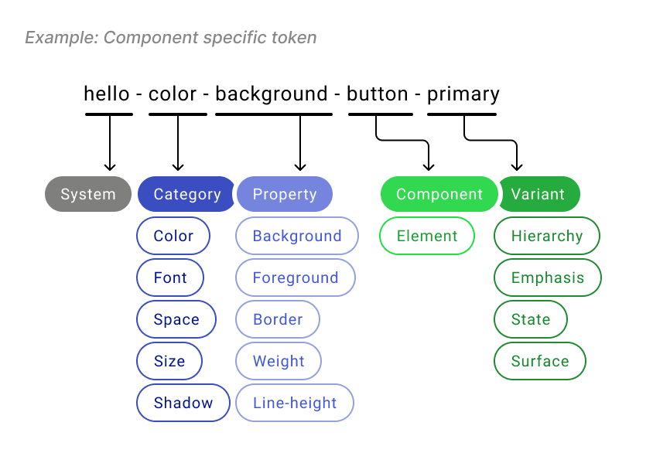Click the Color category chip
653x470 pixels.
pyautogui.click(x=173, y=236)
